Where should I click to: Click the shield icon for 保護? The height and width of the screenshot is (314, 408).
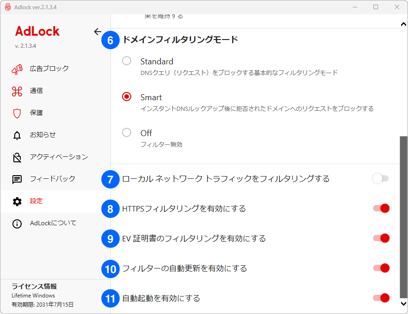(x=17, y=113)
